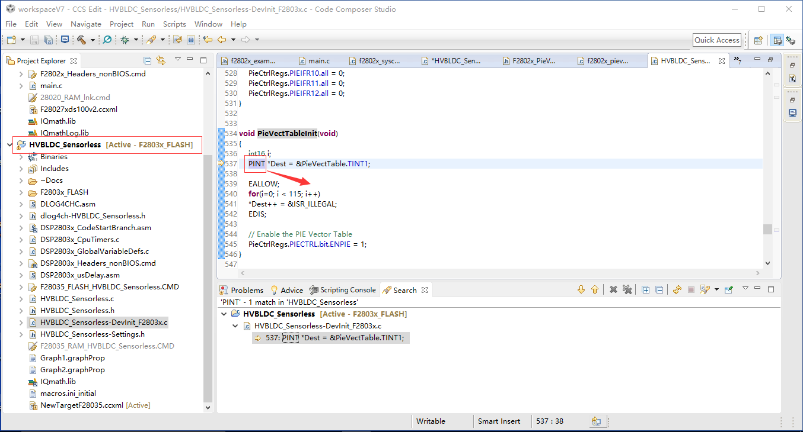Close the Project Explorer view tab

(x=74, y=61)
